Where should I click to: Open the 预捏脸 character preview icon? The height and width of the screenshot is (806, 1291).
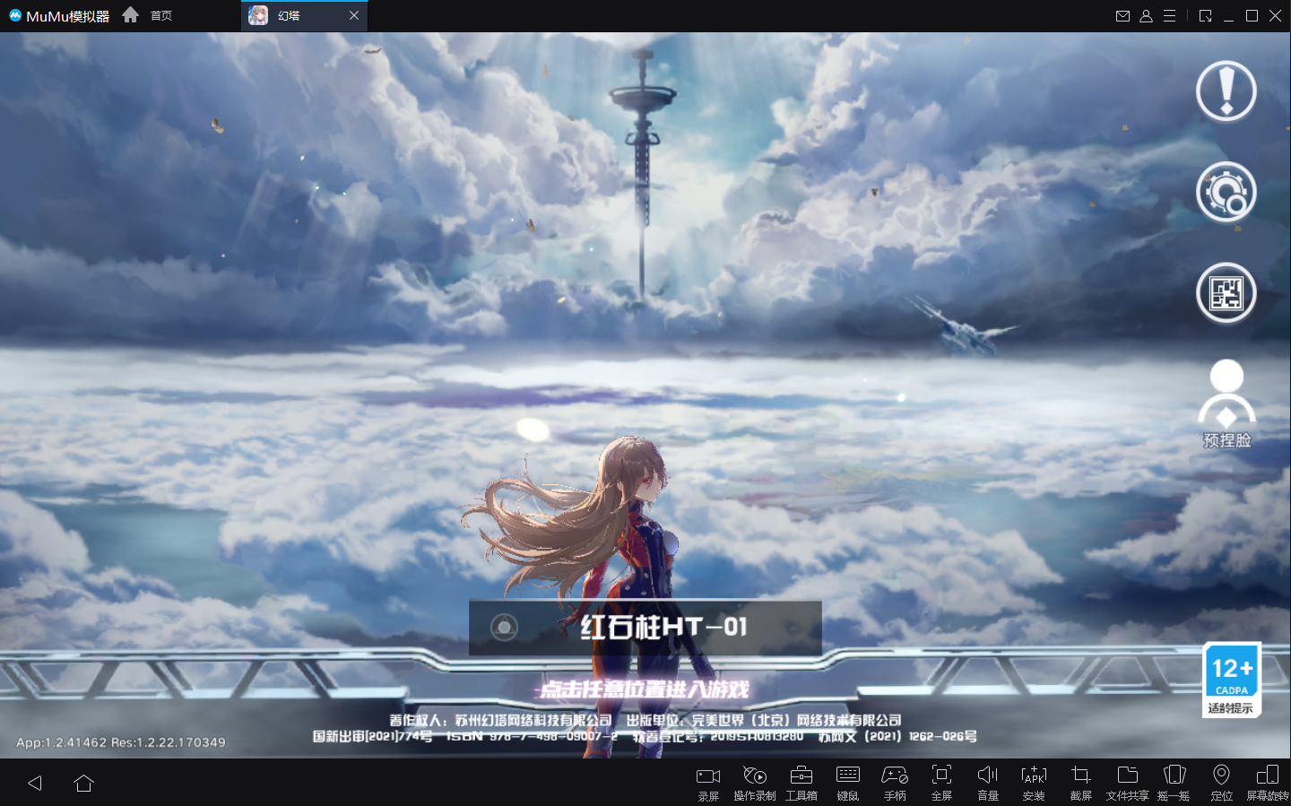[1226, 403]
